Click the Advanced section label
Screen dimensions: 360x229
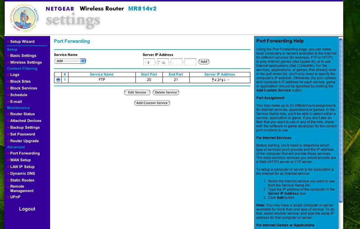16,147
